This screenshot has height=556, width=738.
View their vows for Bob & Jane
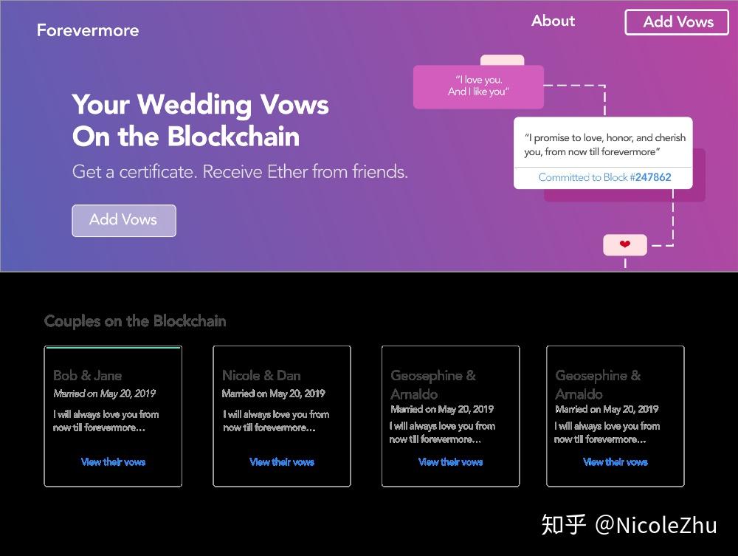[113, 462]
